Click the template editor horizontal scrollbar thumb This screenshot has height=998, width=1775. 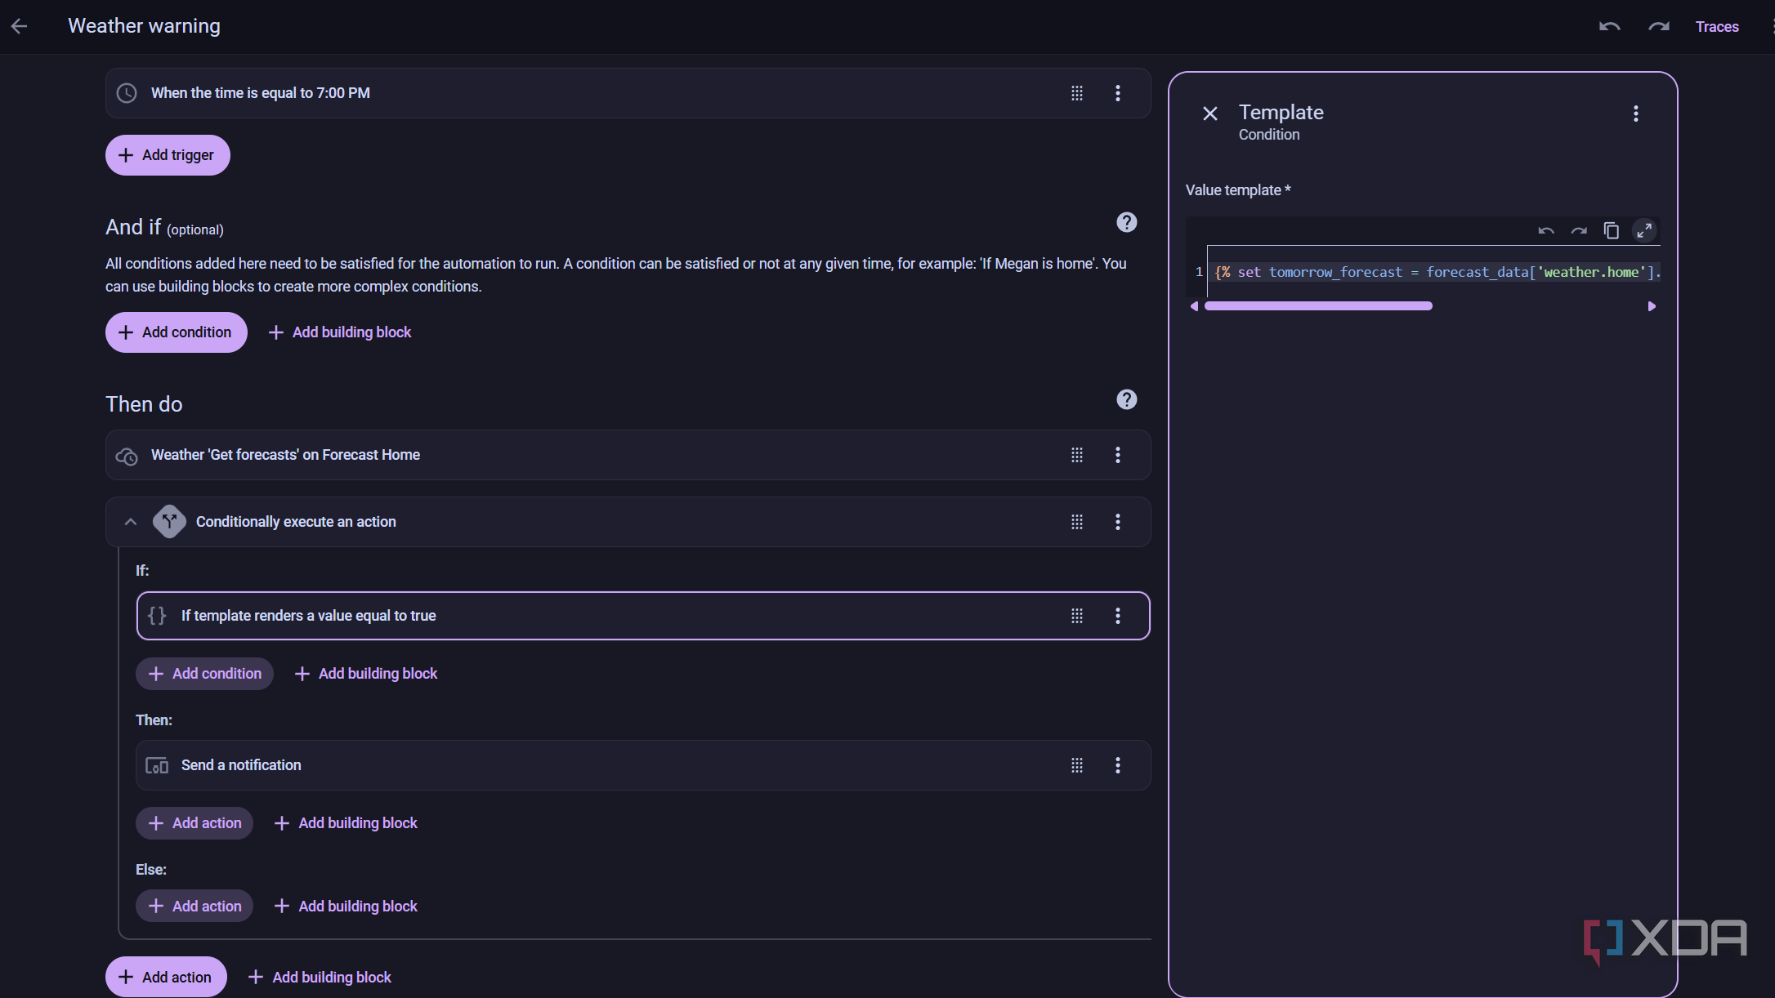coord(1318,306)
